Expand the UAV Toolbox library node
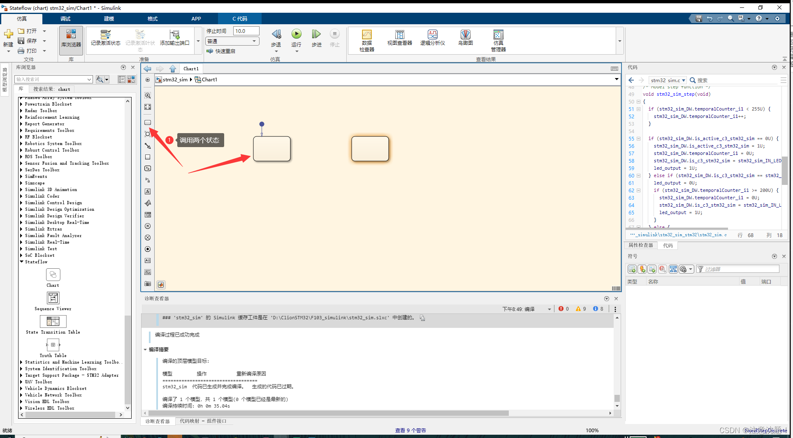Viewport: 793px width, 438px height. [x=21, y=382]
